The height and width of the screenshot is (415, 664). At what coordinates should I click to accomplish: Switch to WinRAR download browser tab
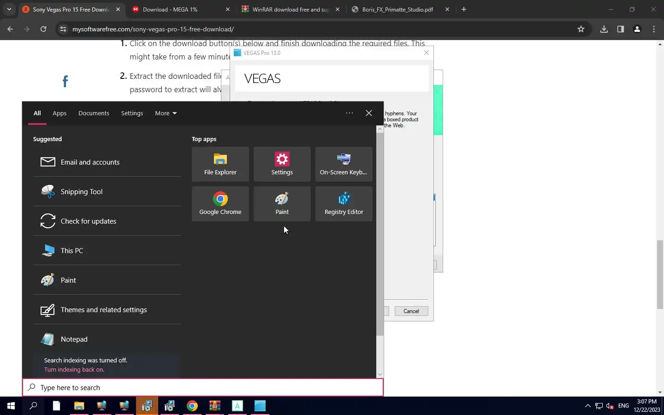[x=290, y=9]
